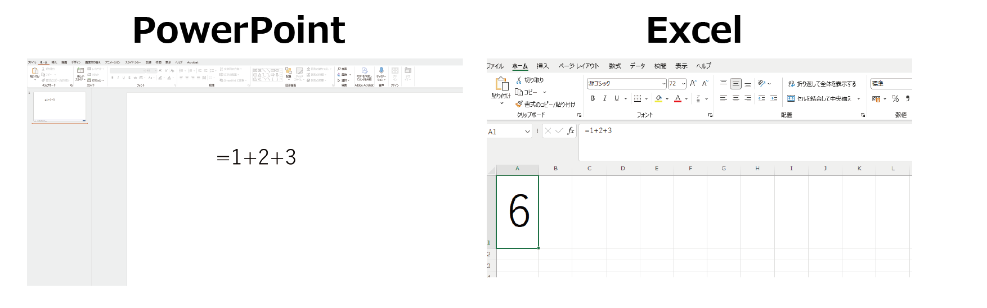This screenshot has height=308, width=987.
Task: Switch to the Excel データ tab
Action: tap(638, 66)
